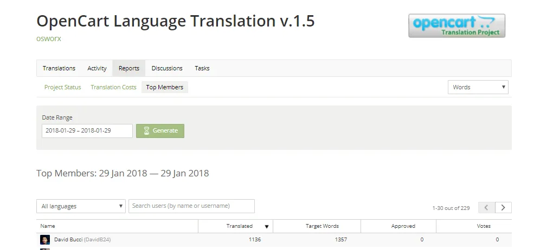Open the Activity tab

[x=97, y=68]
